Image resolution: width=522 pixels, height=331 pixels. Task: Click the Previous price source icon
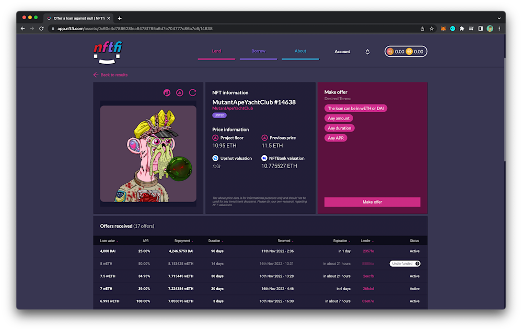[264, 138]
